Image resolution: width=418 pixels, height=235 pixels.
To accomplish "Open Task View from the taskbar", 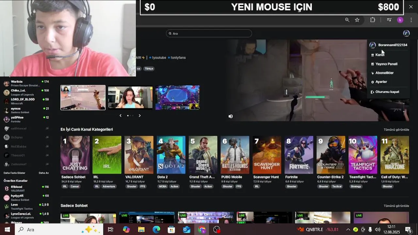I will coord(110,229).
